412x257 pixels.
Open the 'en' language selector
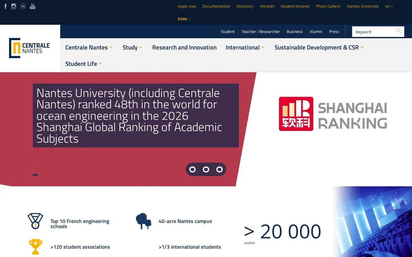[x=389, y=6]
